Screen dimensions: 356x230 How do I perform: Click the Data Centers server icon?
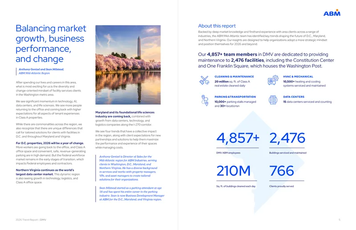coord(273,100)
